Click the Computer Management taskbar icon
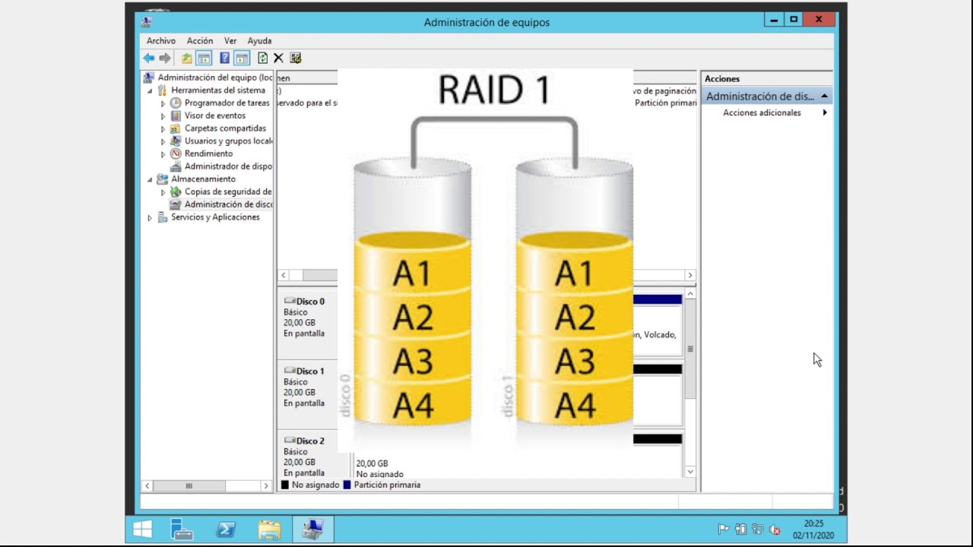Image resolution: width=973 pixels, height=547 pixels. click(x=313, y=529)
